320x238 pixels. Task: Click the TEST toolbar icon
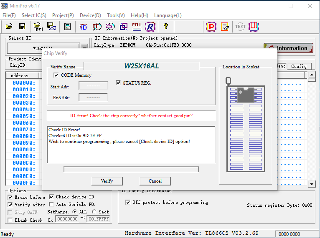[240, 27]
